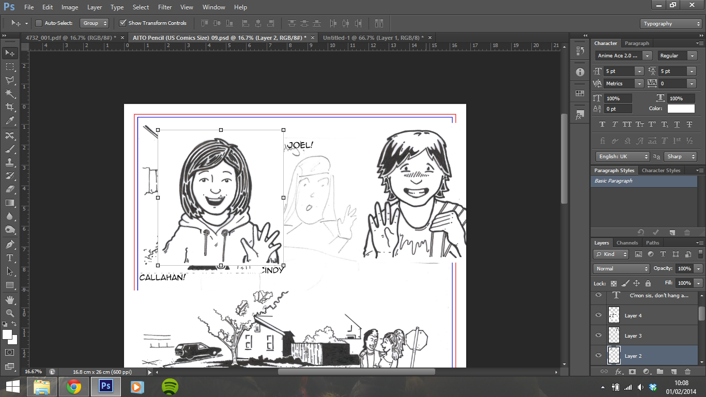Choose the Hand tool
This screenshot has height=397, width=706.
point(9,299)
